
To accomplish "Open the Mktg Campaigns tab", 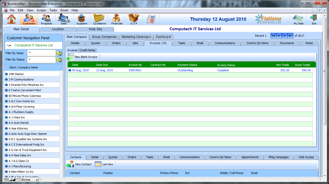I will (x=279, y=157).
